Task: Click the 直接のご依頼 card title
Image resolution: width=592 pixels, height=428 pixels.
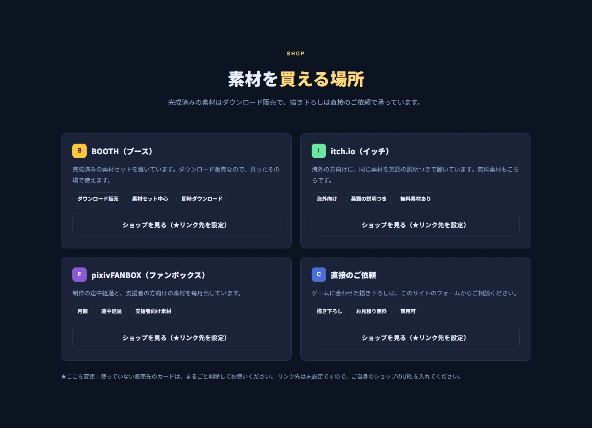Action: (354, 275)
